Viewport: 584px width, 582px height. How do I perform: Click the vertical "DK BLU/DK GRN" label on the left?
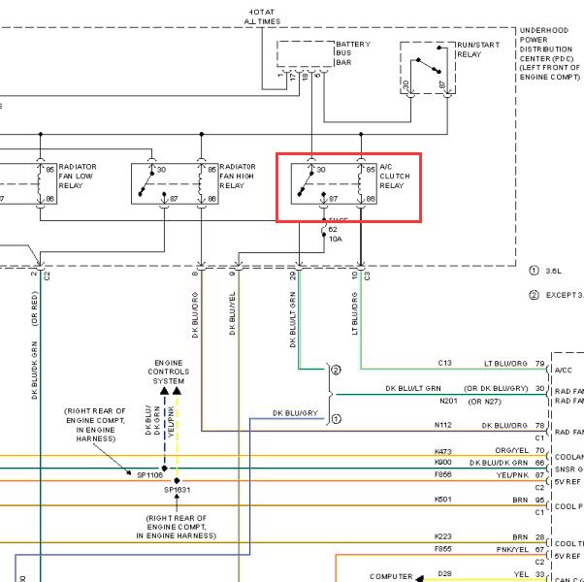pos(35,371)
